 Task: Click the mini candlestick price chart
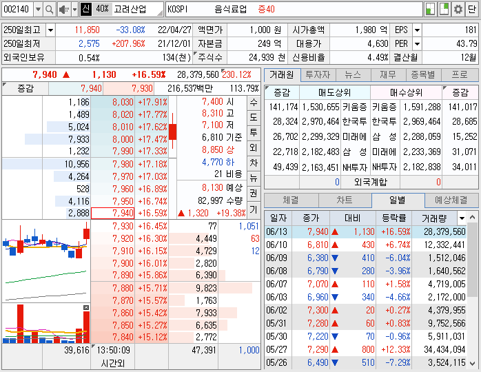point(46,261)
